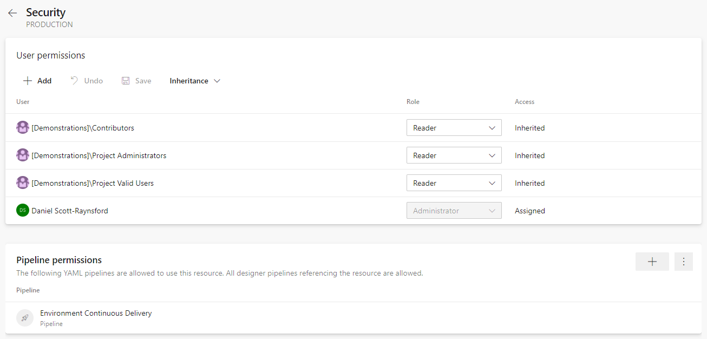Undo user permission changes

pyautogui.click(x=87, y=81)
